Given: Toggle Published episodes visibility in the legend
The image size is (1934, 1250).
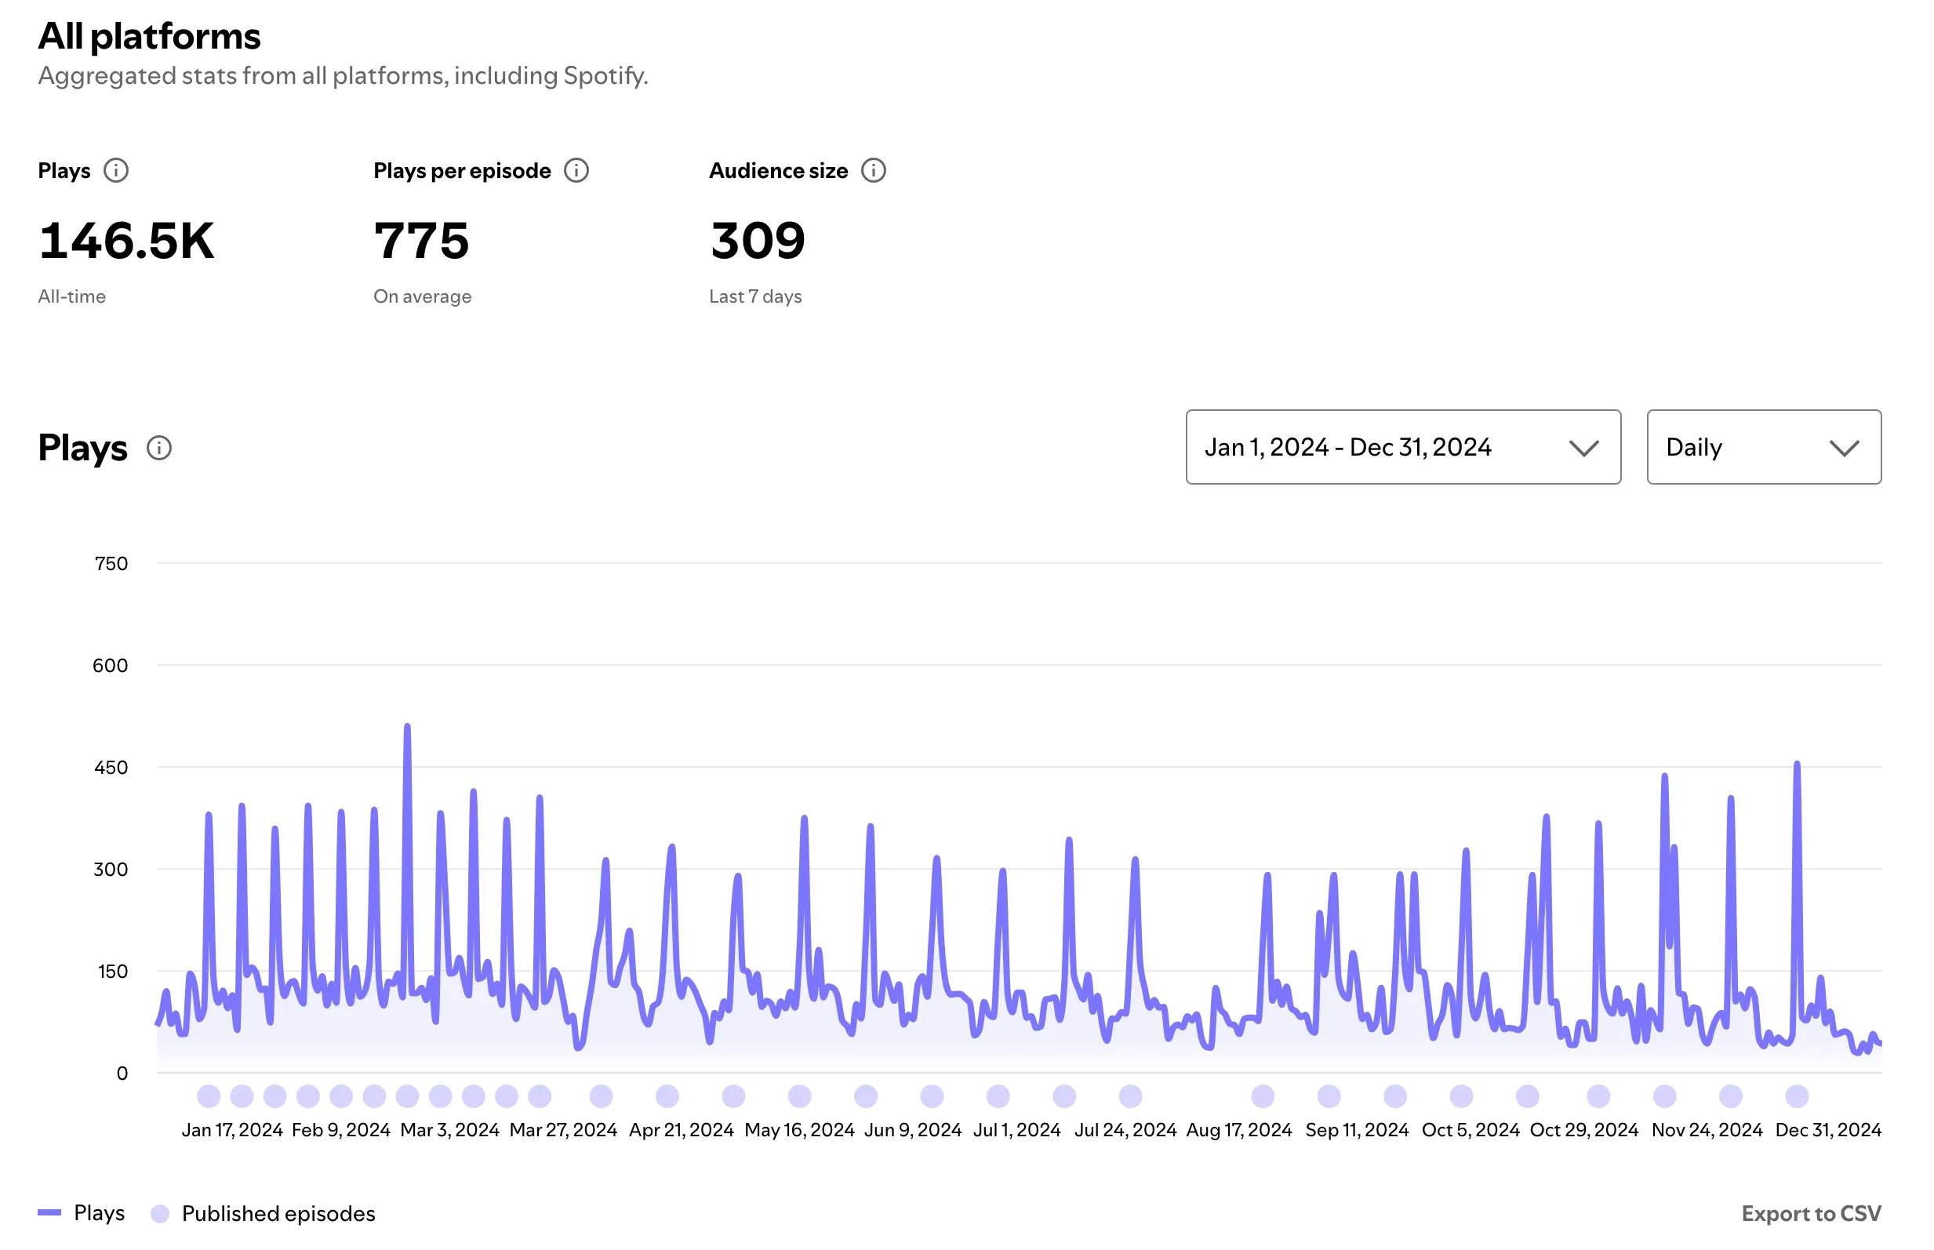Looking at the screenshot, I should click(279, 1212).
